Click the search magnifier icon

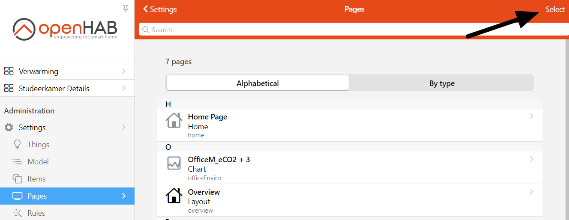[145, 30]
